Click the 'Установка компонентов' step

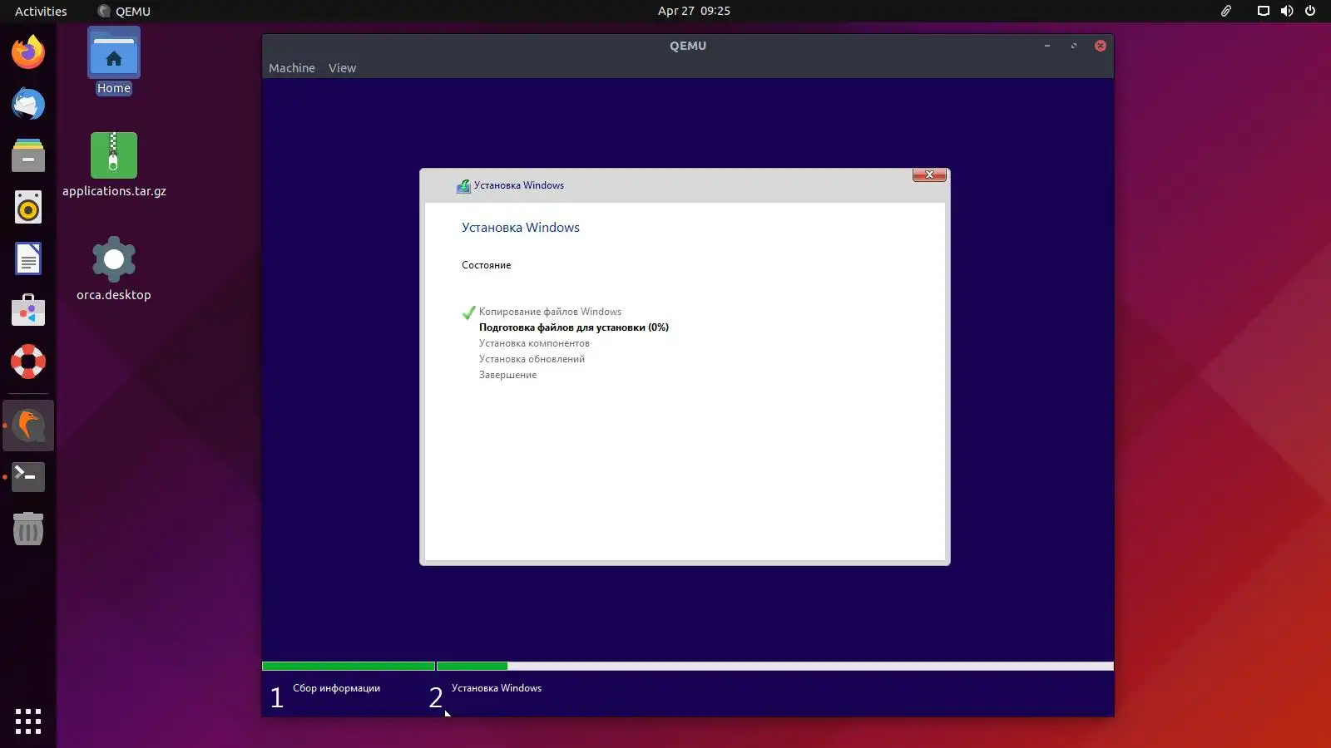point(534,343)
